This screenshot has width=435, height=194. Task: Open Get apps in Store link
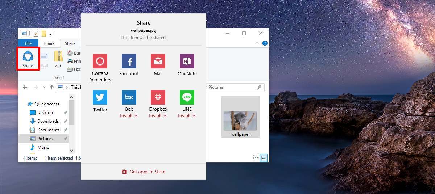(x=144, y=172)
